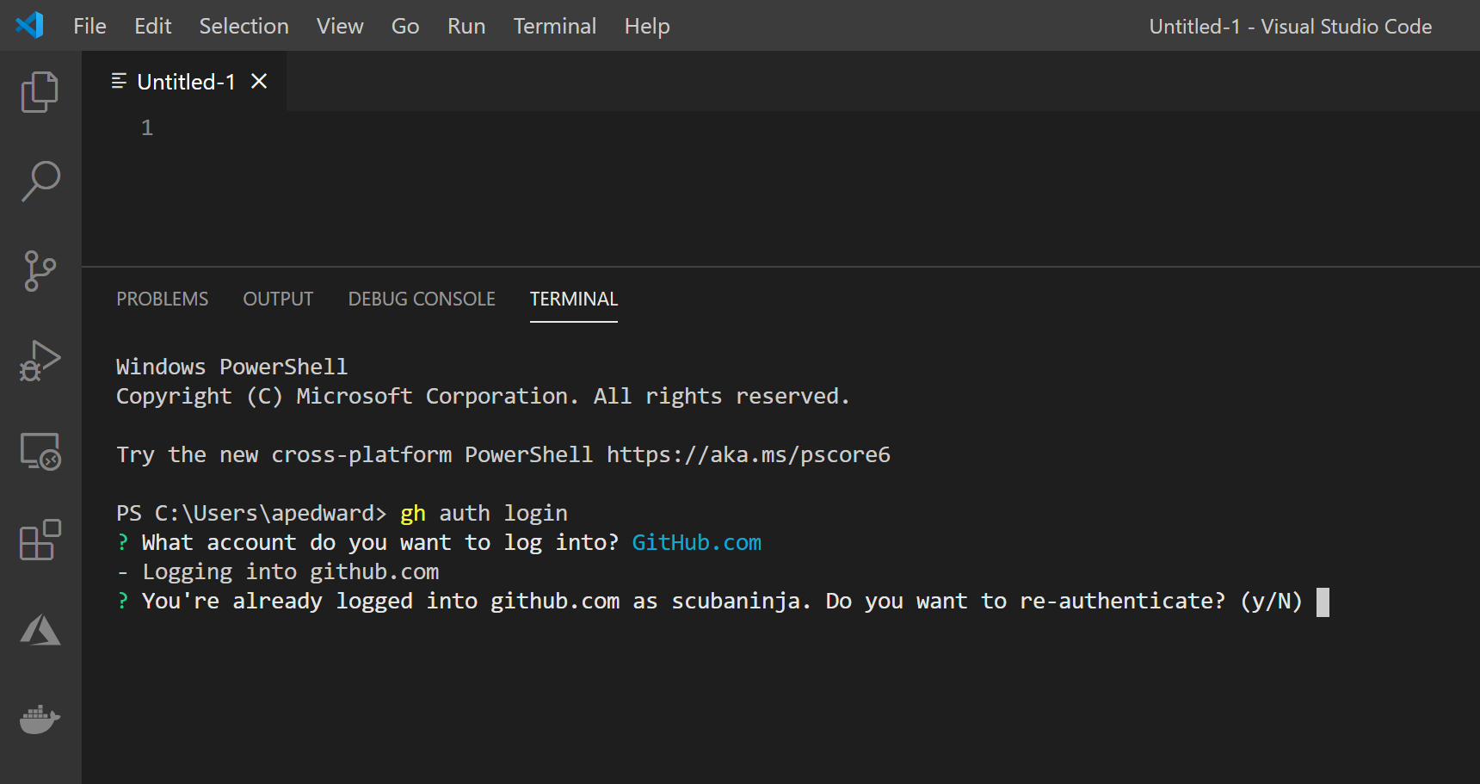
Task: Open the Extensions view
Action: click(x=40, y=540)
